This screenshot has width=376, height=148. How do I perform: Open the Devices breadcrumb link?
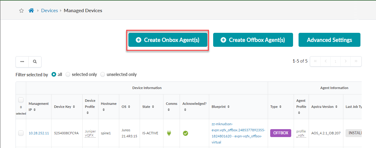click(x=49, y=11)
